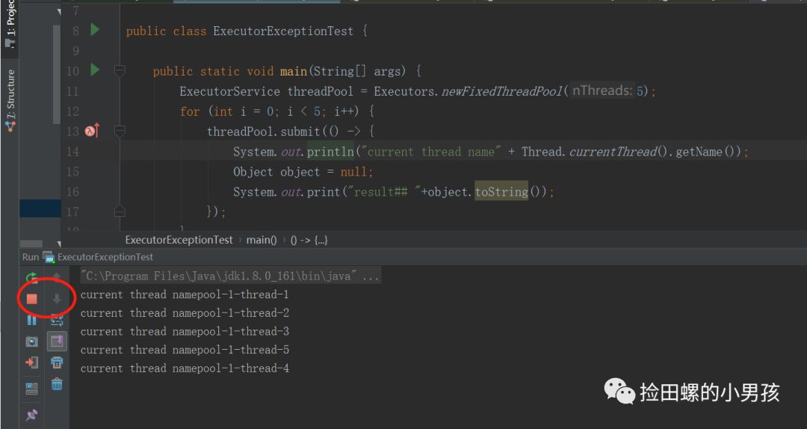Pause console output with the pause icon
This screenshot has height=429, width=807.
tap(32, 320)
